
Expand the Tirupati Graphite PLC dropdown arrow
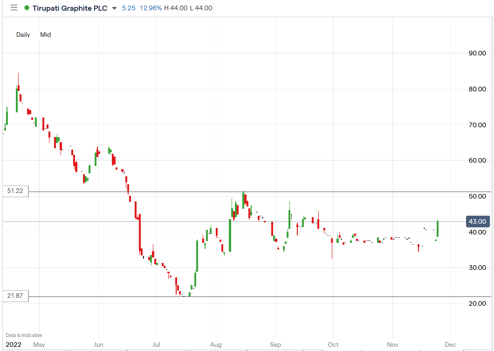point(114,8)
